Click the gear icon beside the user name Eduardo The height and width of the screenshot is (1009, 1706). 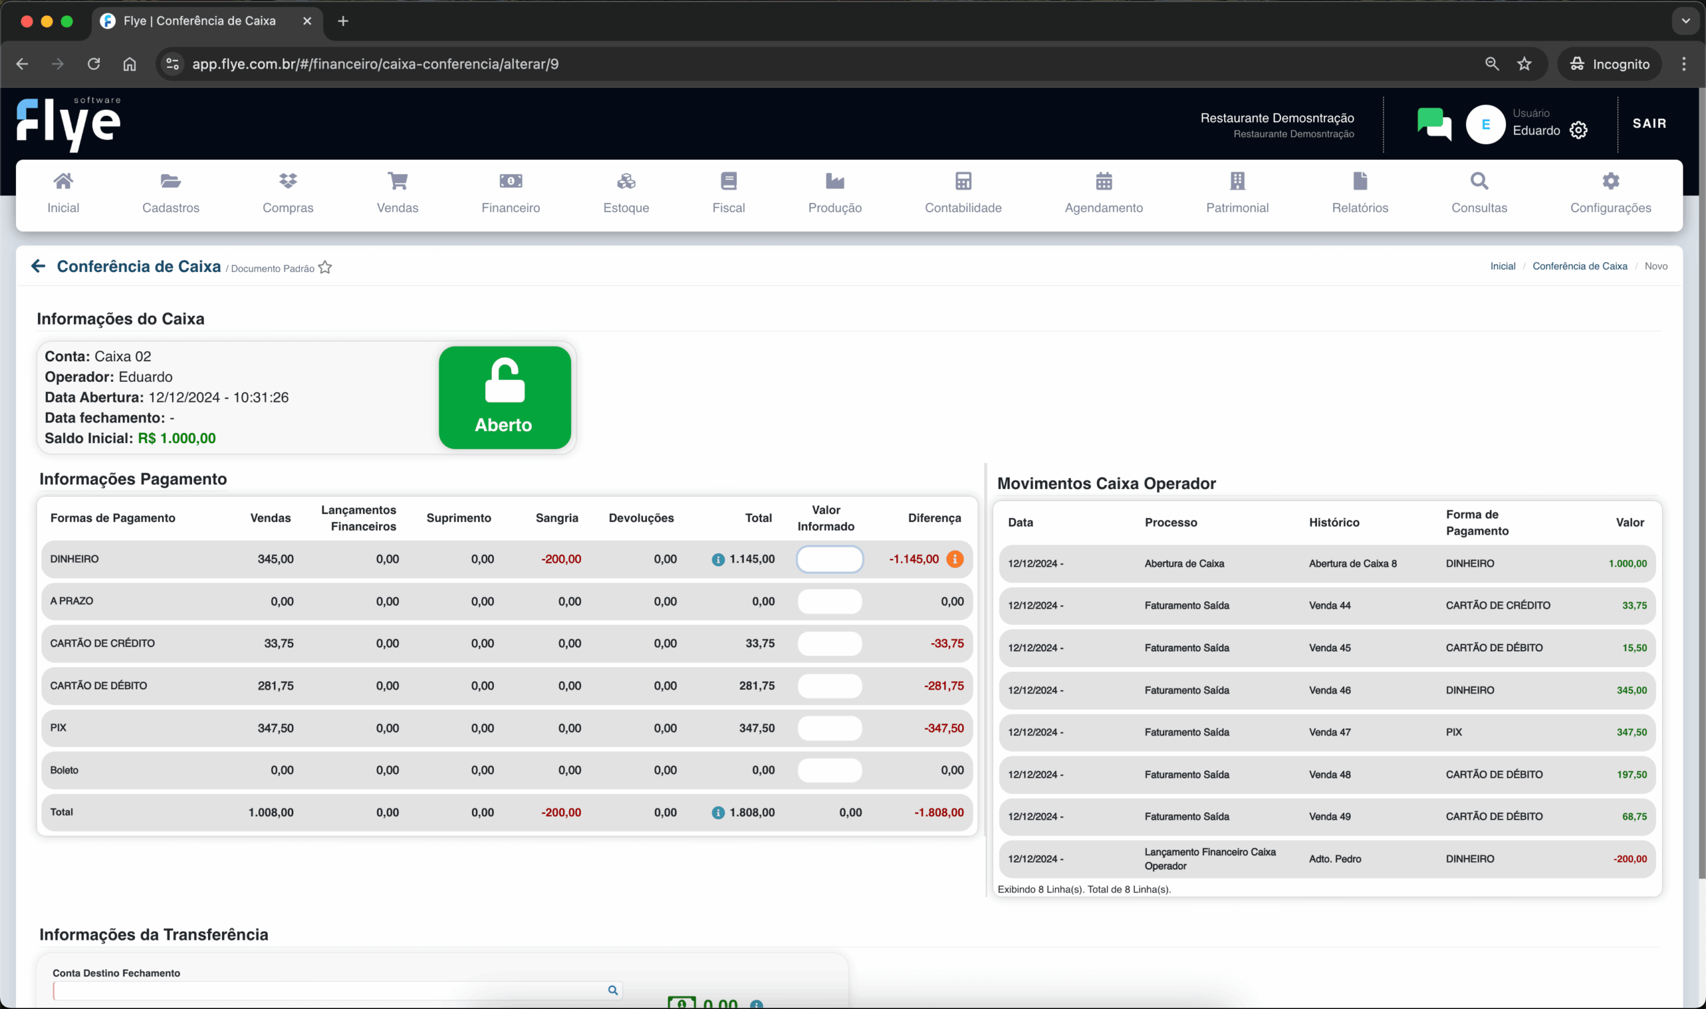click(x=1578, y=130)
